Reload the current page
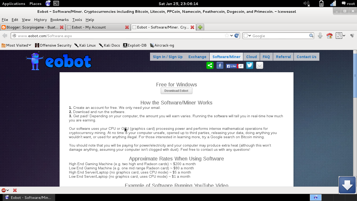 point(237,36)
